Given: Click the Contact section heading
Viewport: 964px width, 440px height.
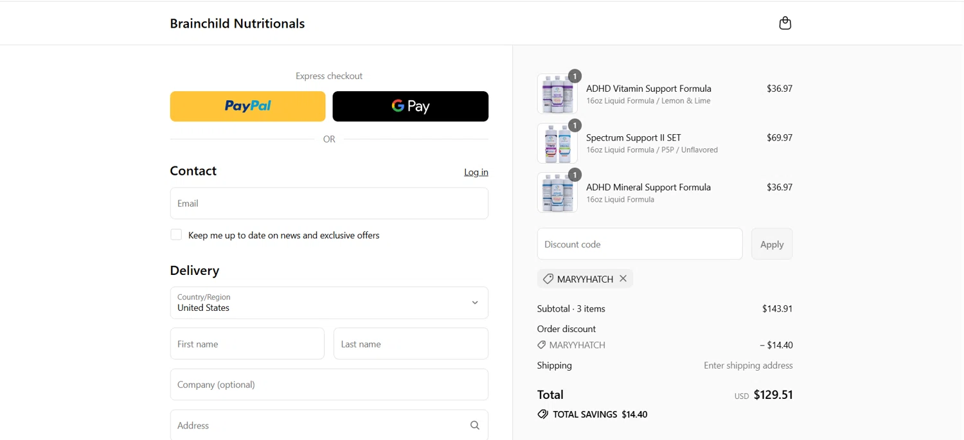Looking at the screenshot, I should 193,171.
